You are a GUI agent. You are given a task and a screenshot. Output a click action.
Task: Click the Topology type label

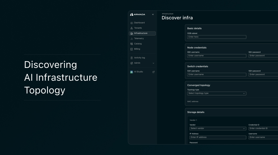[193, 90]
